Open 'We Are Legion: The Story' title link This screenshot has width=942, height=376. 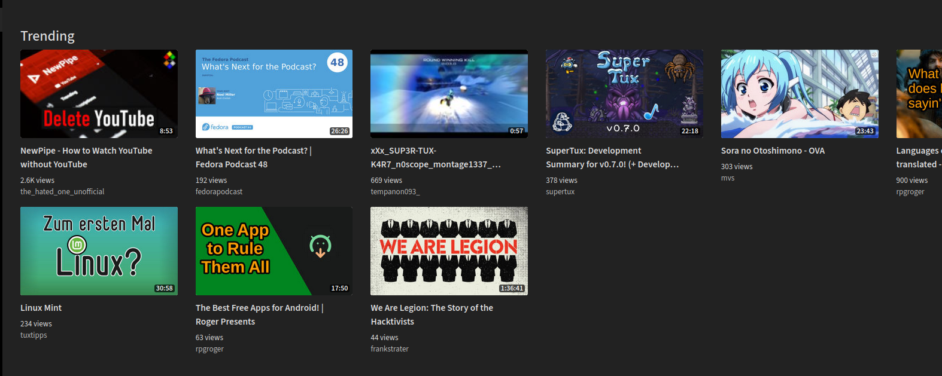click(432, 308)
